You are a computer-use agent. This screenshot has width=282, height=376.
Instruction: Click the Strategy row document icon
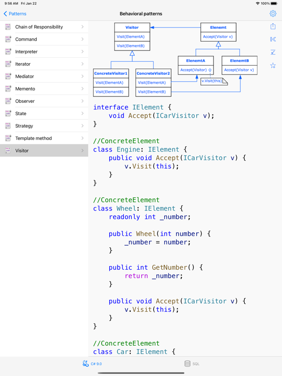coord(8,126)
